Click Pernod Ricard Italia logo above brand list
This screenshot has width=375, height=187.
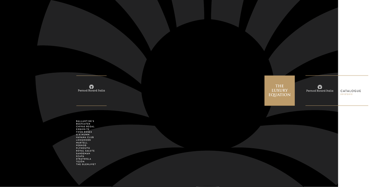pyautogui.click(x=91, y=88)
